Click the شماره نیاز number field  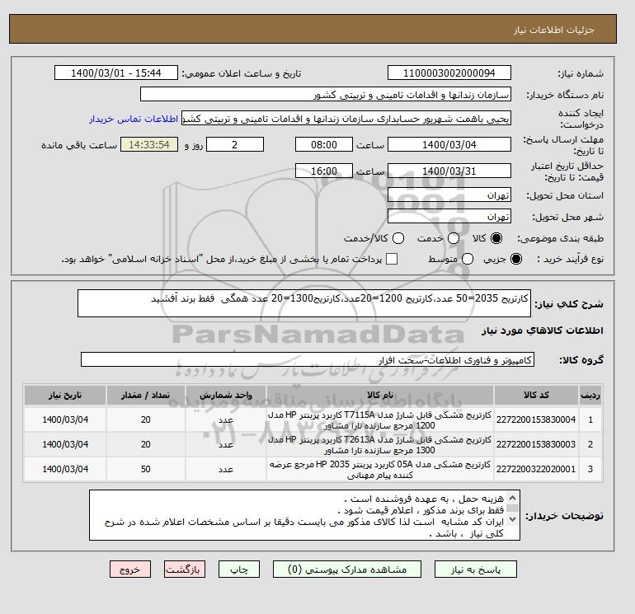(449, 73)
